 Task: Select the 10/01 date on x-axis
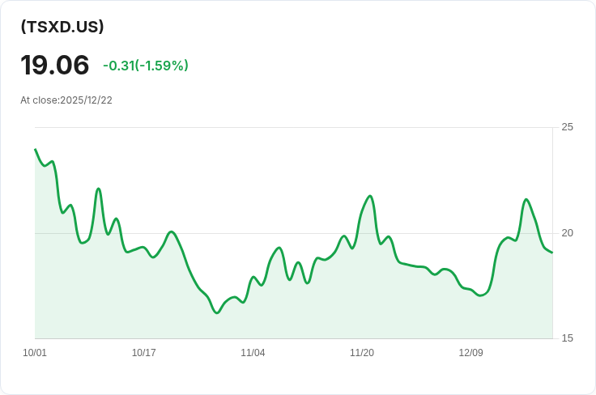pyautogui.click(x=35, y=353)
